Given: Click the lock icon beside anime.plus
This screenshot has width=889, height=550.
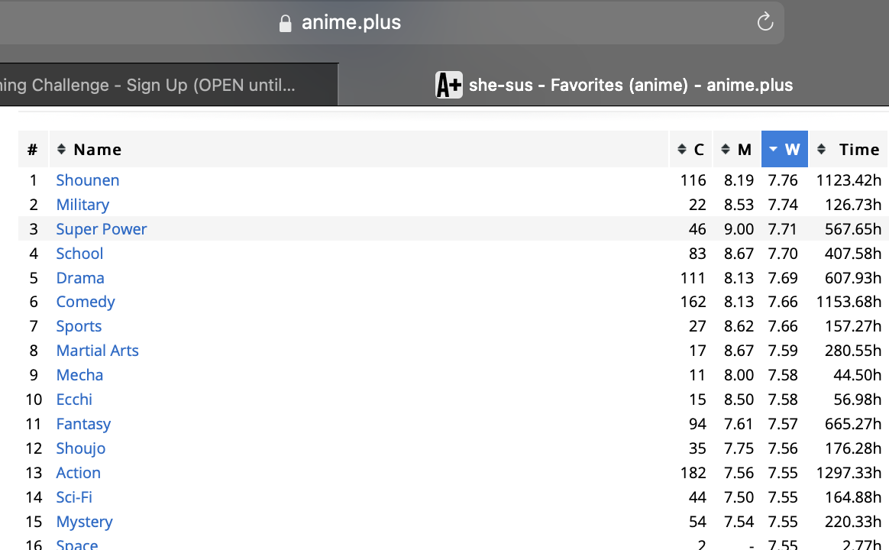Looking at the screenshot, I should pos(285,24).
